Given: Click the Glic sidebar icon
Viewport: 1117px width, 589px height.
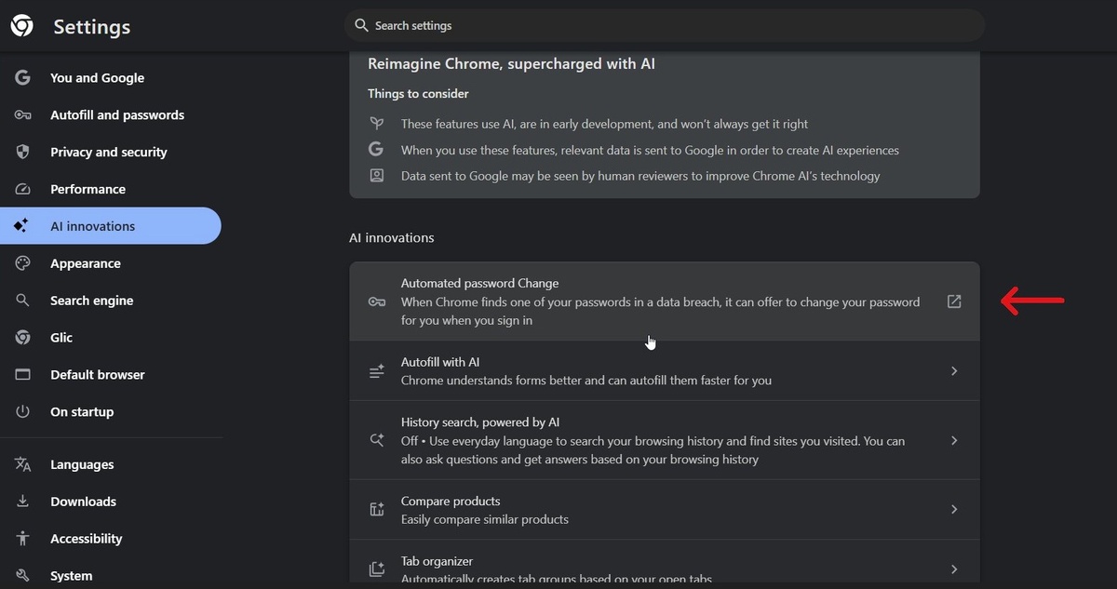Looking at the screenshot, I should click(x=23, y=338).
